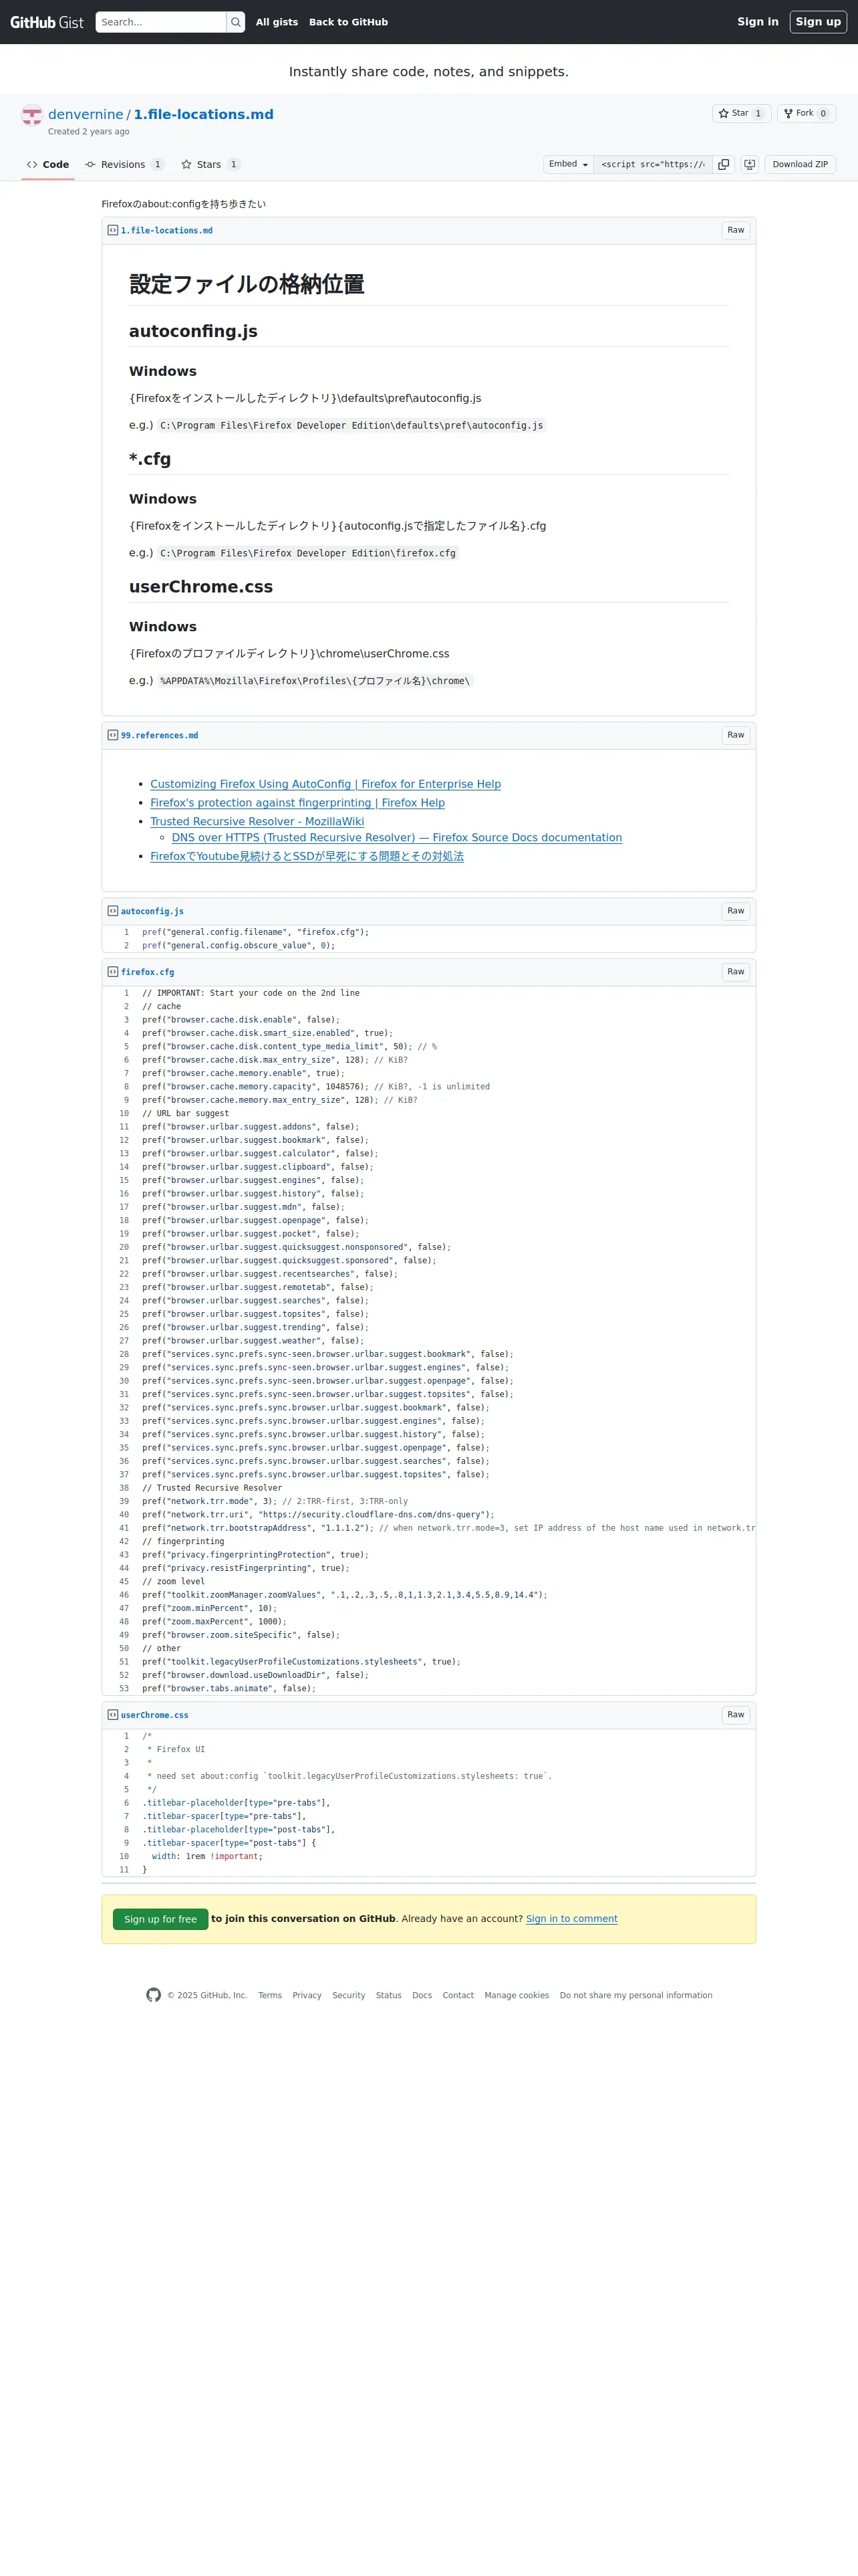The width and height of the screenshot is (858, 2576).
Task: Switch to the Revisions tab
Action: 124,165
